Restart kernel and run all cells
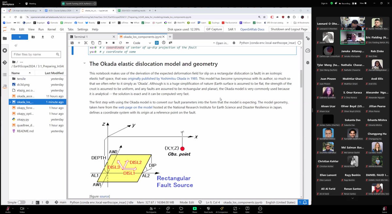392x214 pixels. pyautogui.click(x=127, y=43)
